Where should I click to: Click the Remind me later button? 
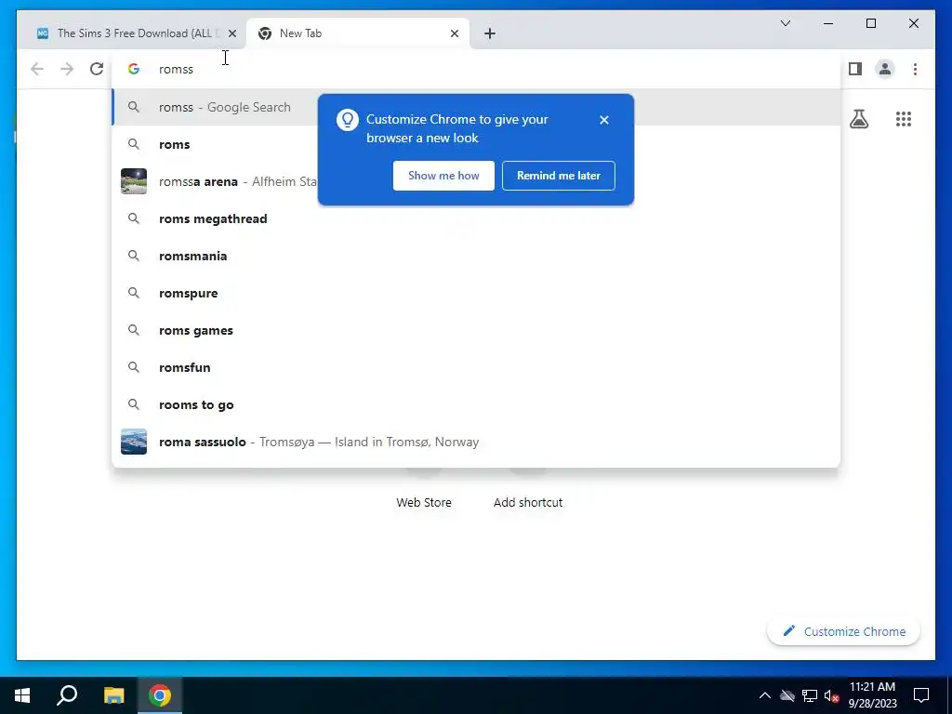(x=558, y=176)
